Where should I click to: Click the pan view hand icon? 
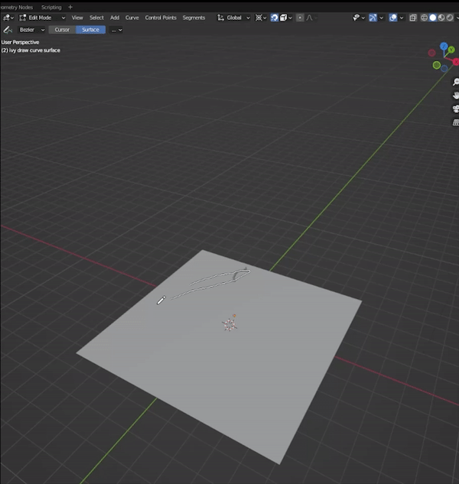pyautogui.click(x=456, y=96)
